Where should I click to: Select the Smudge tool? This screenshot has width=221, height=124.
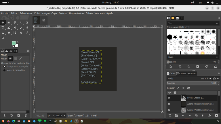click(9, 33)
